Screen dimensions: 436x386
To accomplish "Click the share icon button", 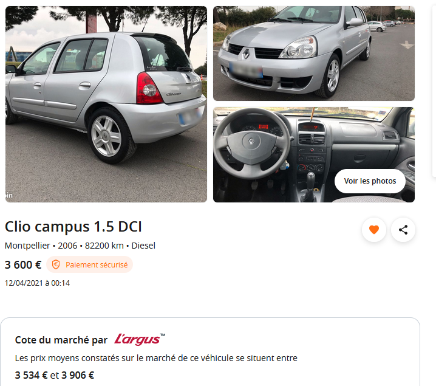I will (x=403, y=230).
